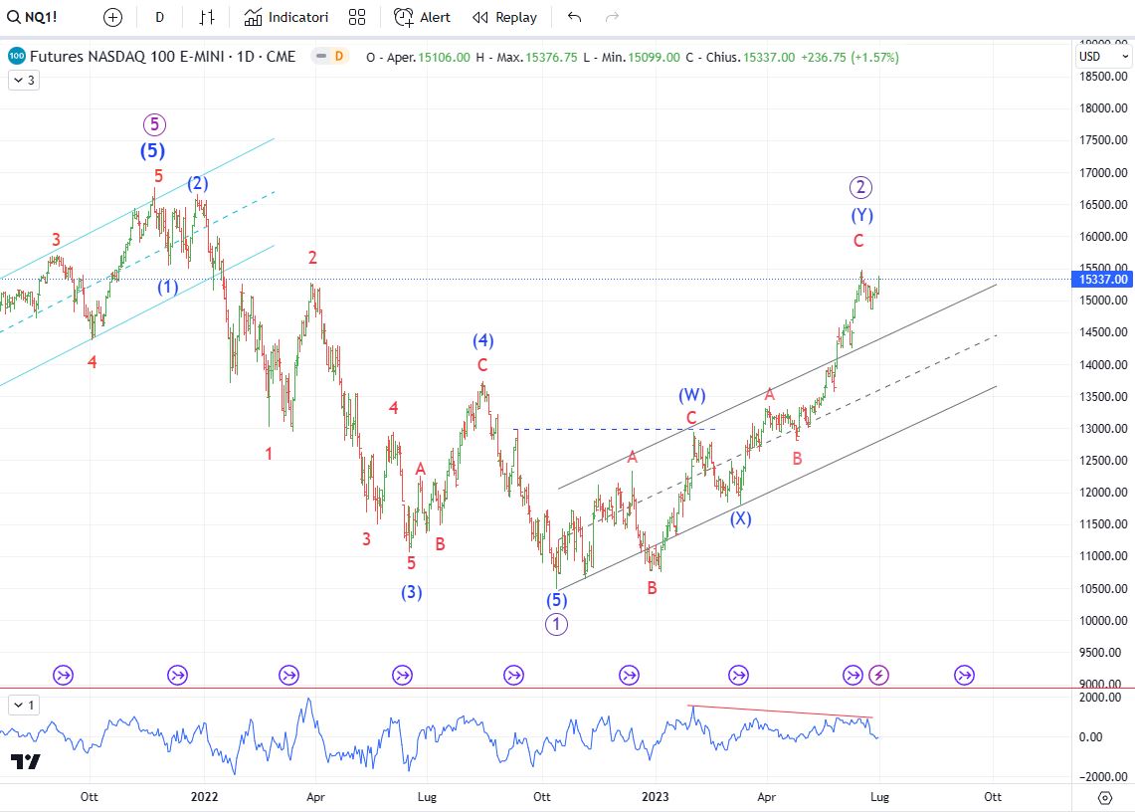Select the red trend line on the oscillator
The image size is (1135, 812).
(x=780, y=711)
